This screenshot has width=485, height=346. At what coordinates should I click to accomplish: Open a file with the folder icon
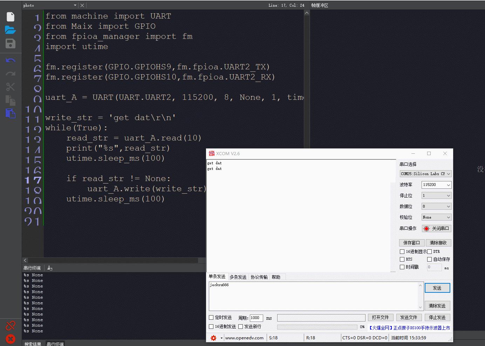click(11, 30)
